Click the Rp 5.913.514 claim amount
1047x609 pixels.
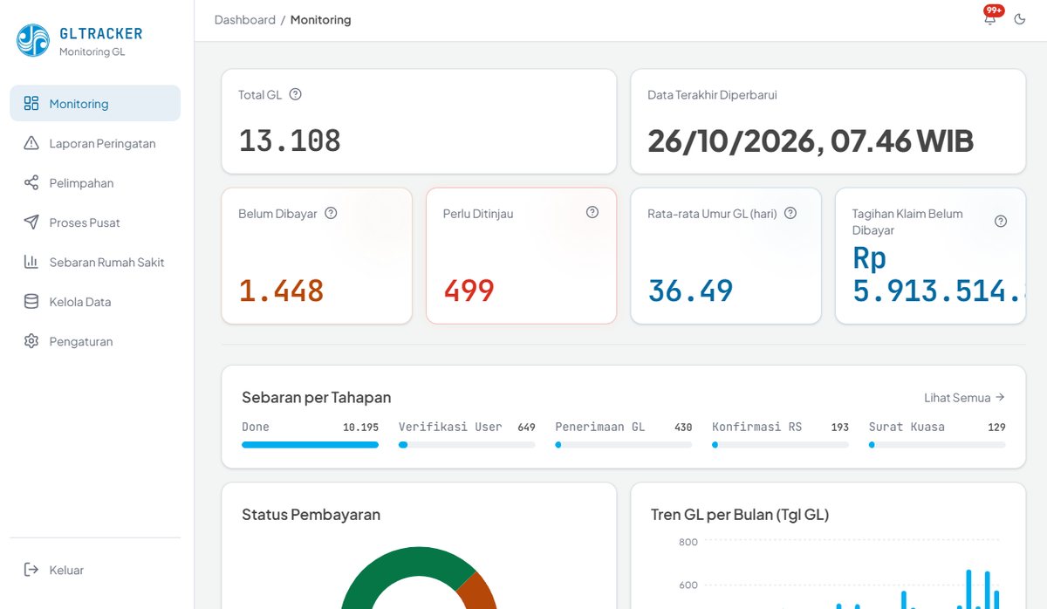pos(939,275)
